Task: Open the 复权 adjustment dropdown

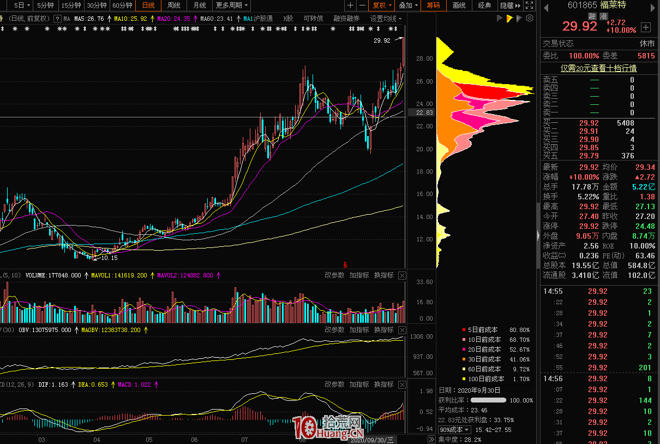Action: click(382, 5)
